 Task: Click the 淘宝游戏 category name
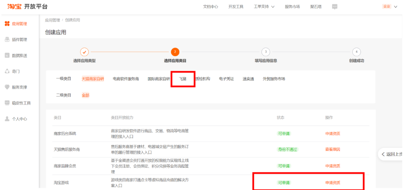click(x=61, y=182)
